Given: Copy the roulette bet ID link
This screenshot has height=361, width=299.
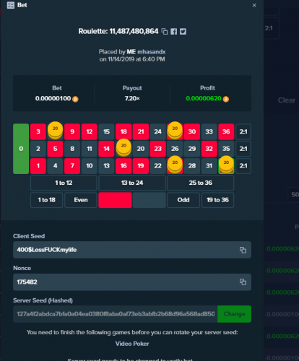Looking at the screenshot, I should (165, 32).
